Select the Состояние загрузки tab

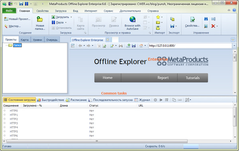tap(20, 100)
